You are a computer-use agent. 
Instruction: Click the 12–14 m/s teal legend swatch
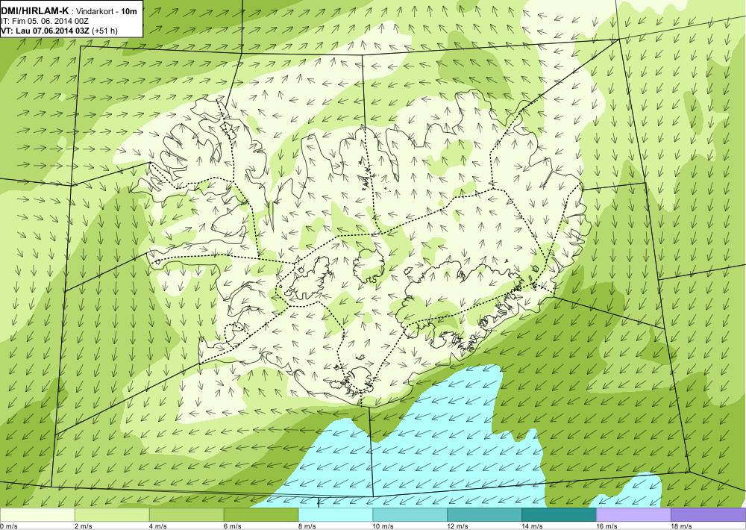[x=484, y=515]
